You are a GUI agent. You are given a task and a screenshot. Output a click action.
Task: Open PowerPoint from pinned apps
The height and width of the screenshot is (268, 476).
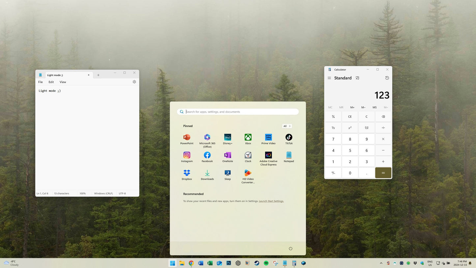coord(187,139)
